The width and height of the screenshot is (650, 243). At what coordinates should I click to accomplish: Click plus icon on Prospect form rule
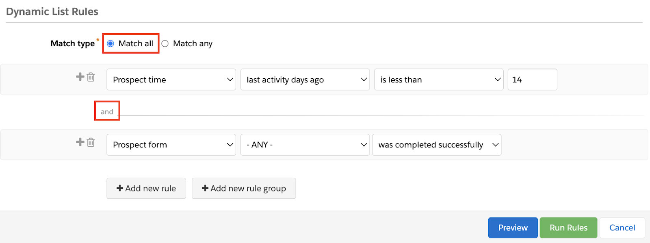coord(80,142)
